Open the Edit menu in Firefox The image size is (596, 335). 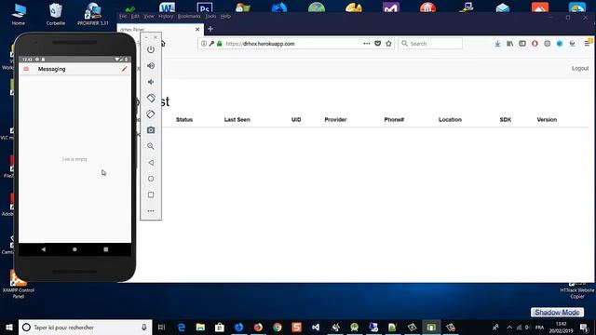click(135, 16)
